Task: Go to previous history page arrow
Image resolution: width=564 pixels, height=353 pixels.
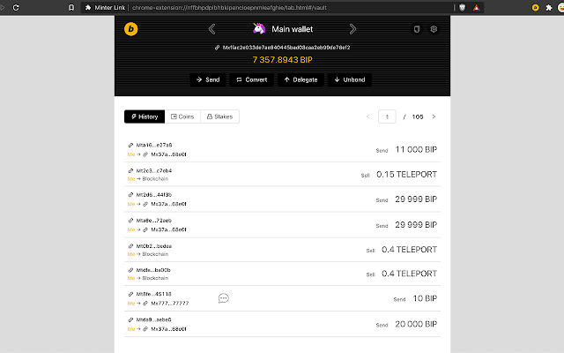Action: point(368,116)
